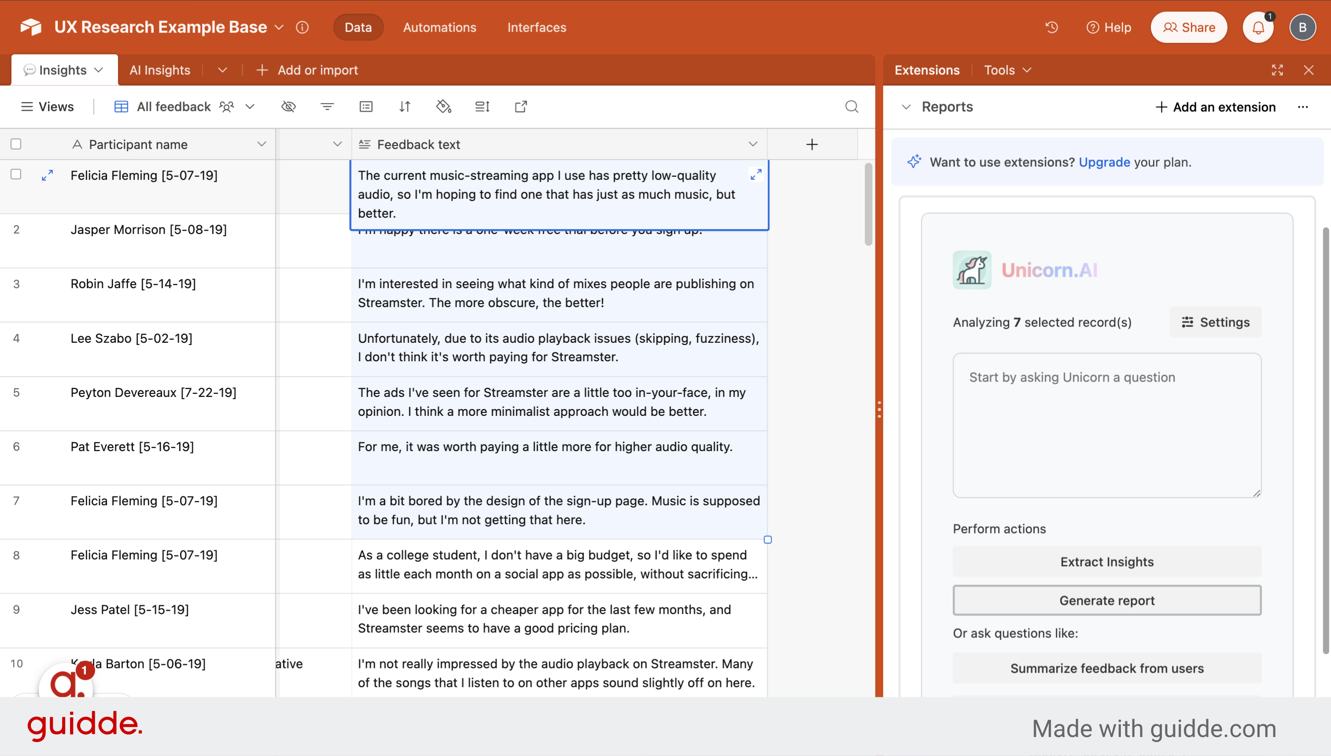The width and height of the screenshot is (1331, 756).
Task: Close the Extensions panel
Action: [1309, 70]
